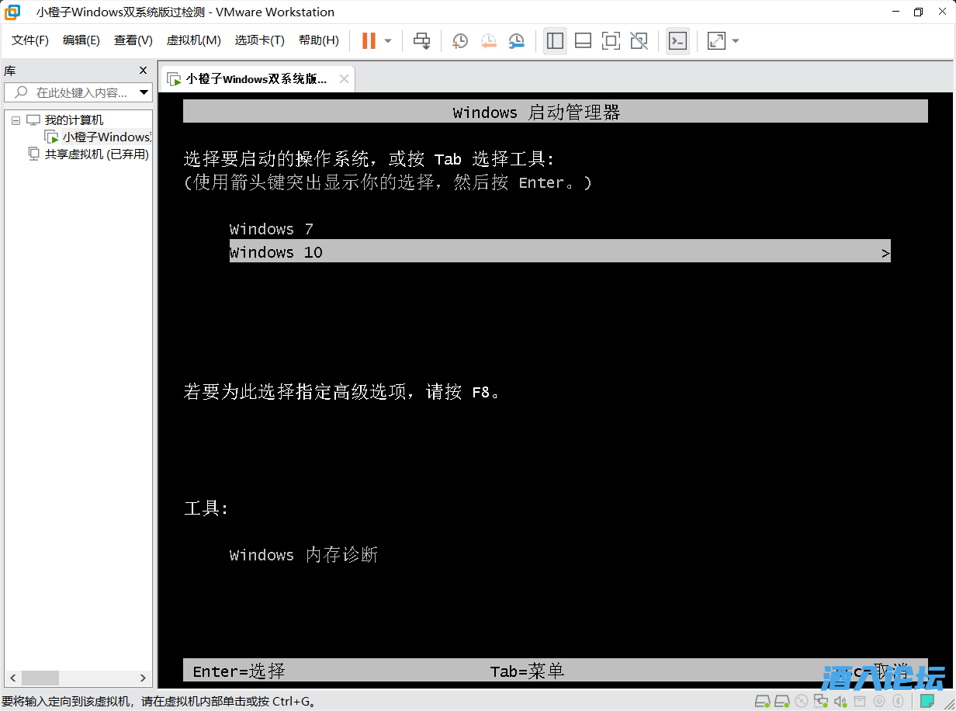
Task: Suspend the virtual machine
Action: coord(370,40)
